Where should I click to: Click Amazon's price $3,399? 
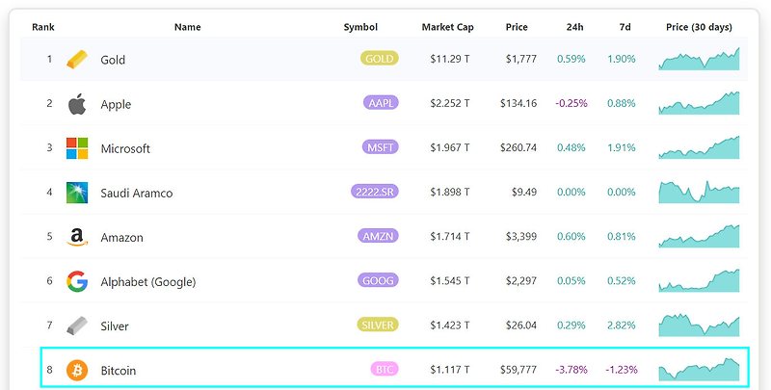coord(521,236)
